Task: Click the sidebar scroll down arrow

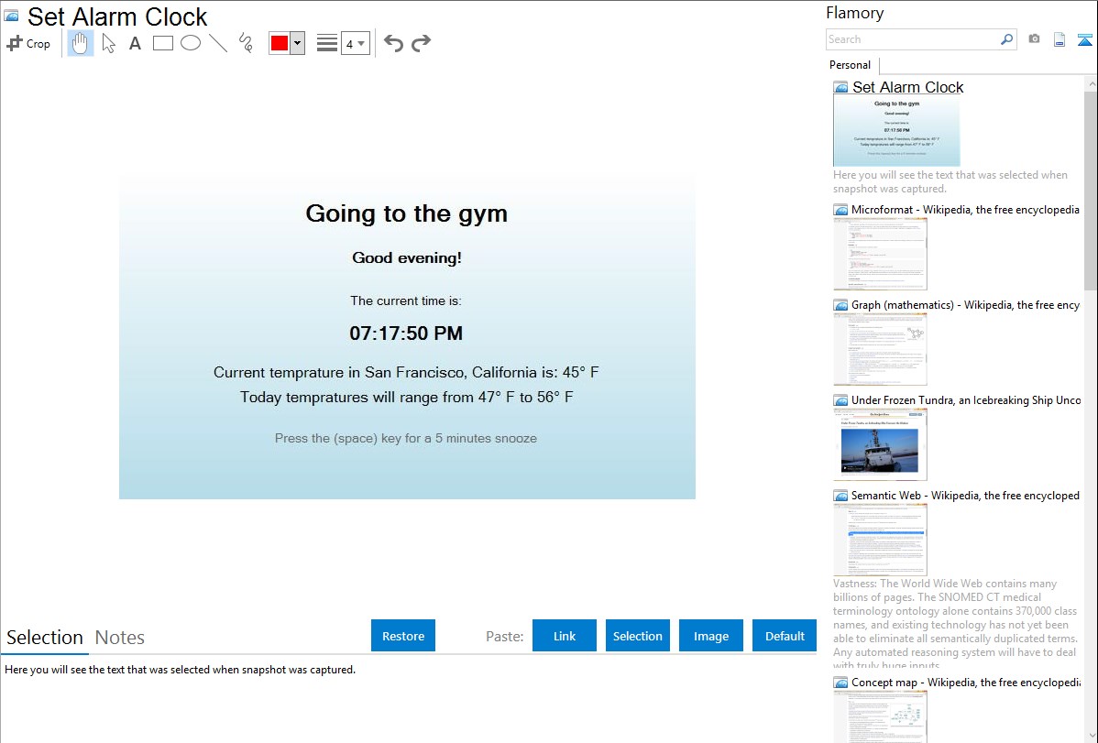Action: coord(1091,736)
